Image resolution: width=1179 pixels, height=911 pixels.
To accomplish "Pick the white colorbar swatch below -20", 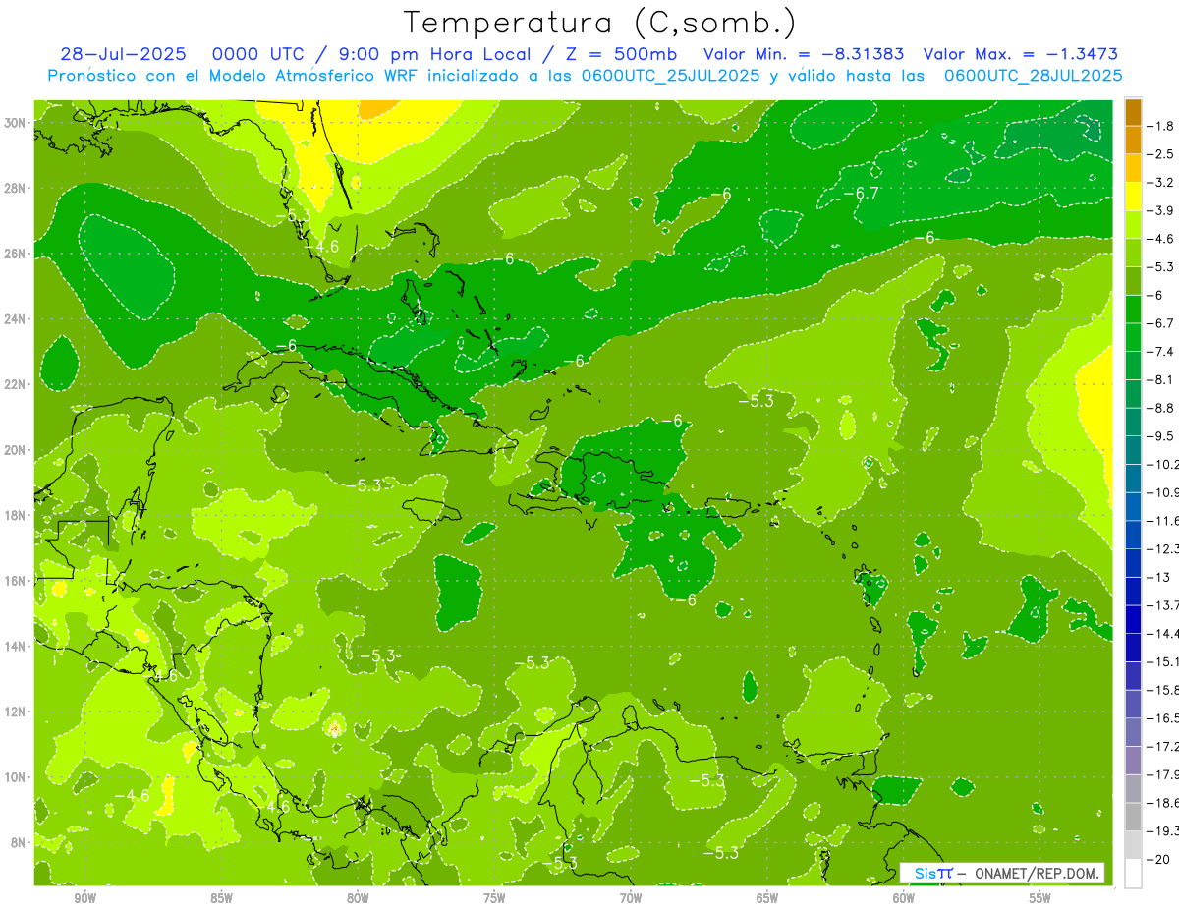I will pos(1133,874).
